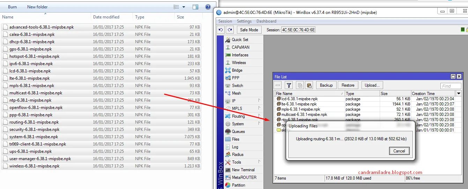Open the File List column selector dropdown
468x189 pixels.
tap(459, 94)
